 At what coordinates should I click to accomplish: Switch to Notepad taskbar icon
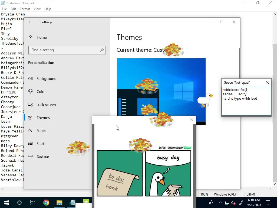click(72, 202)
